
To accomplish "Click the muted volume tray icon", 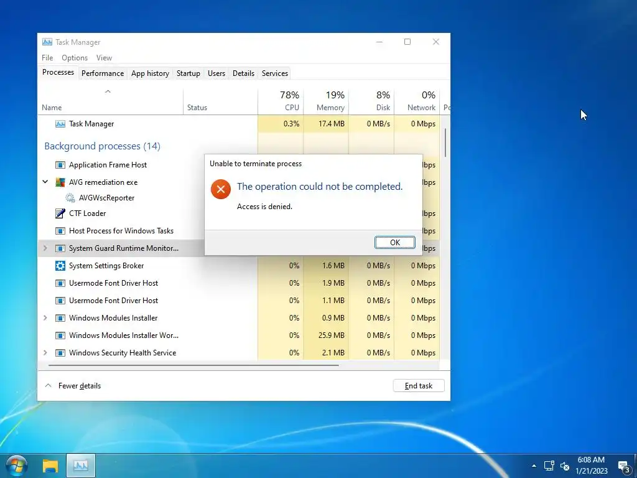I will click(565, 466).
